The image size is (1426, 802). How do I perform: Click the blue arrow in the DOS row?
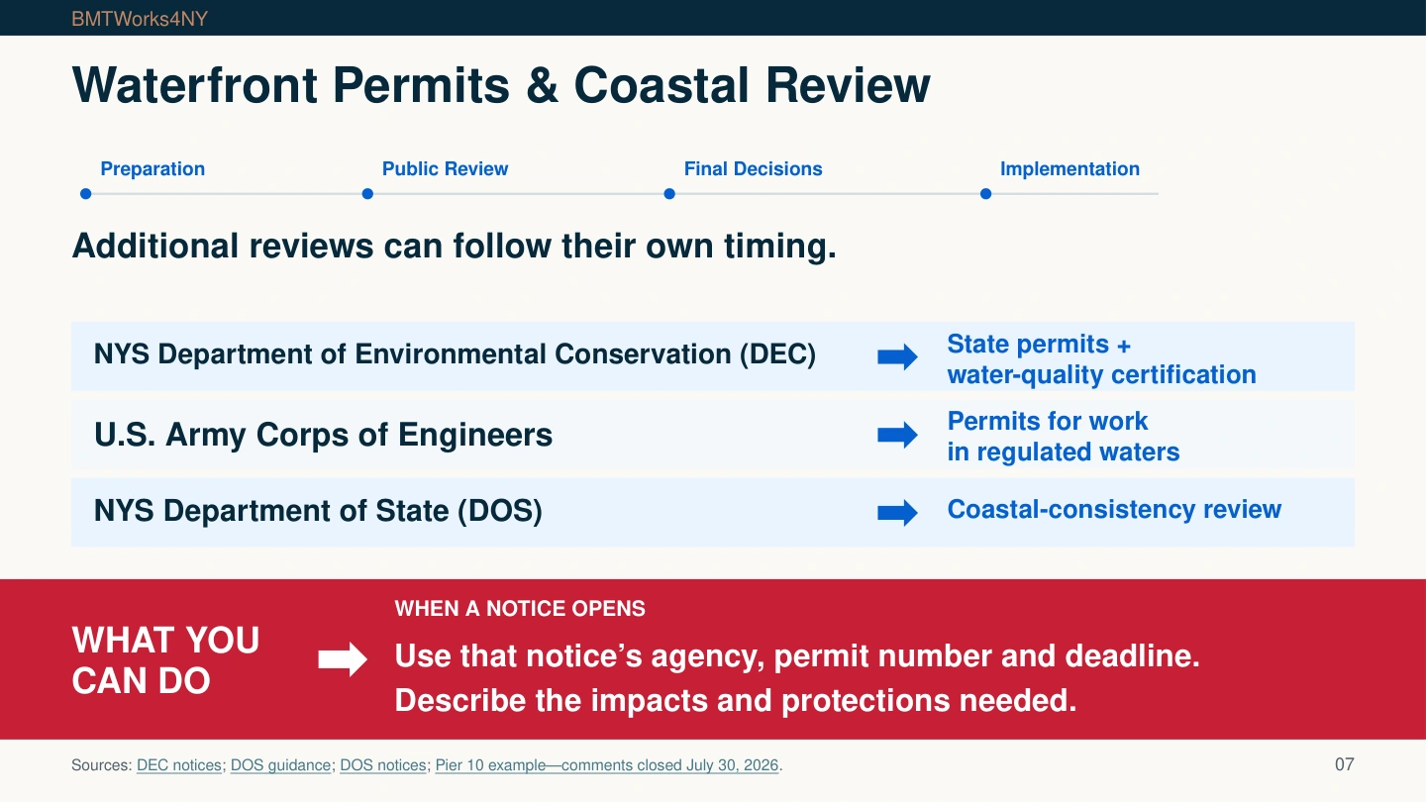897,513
